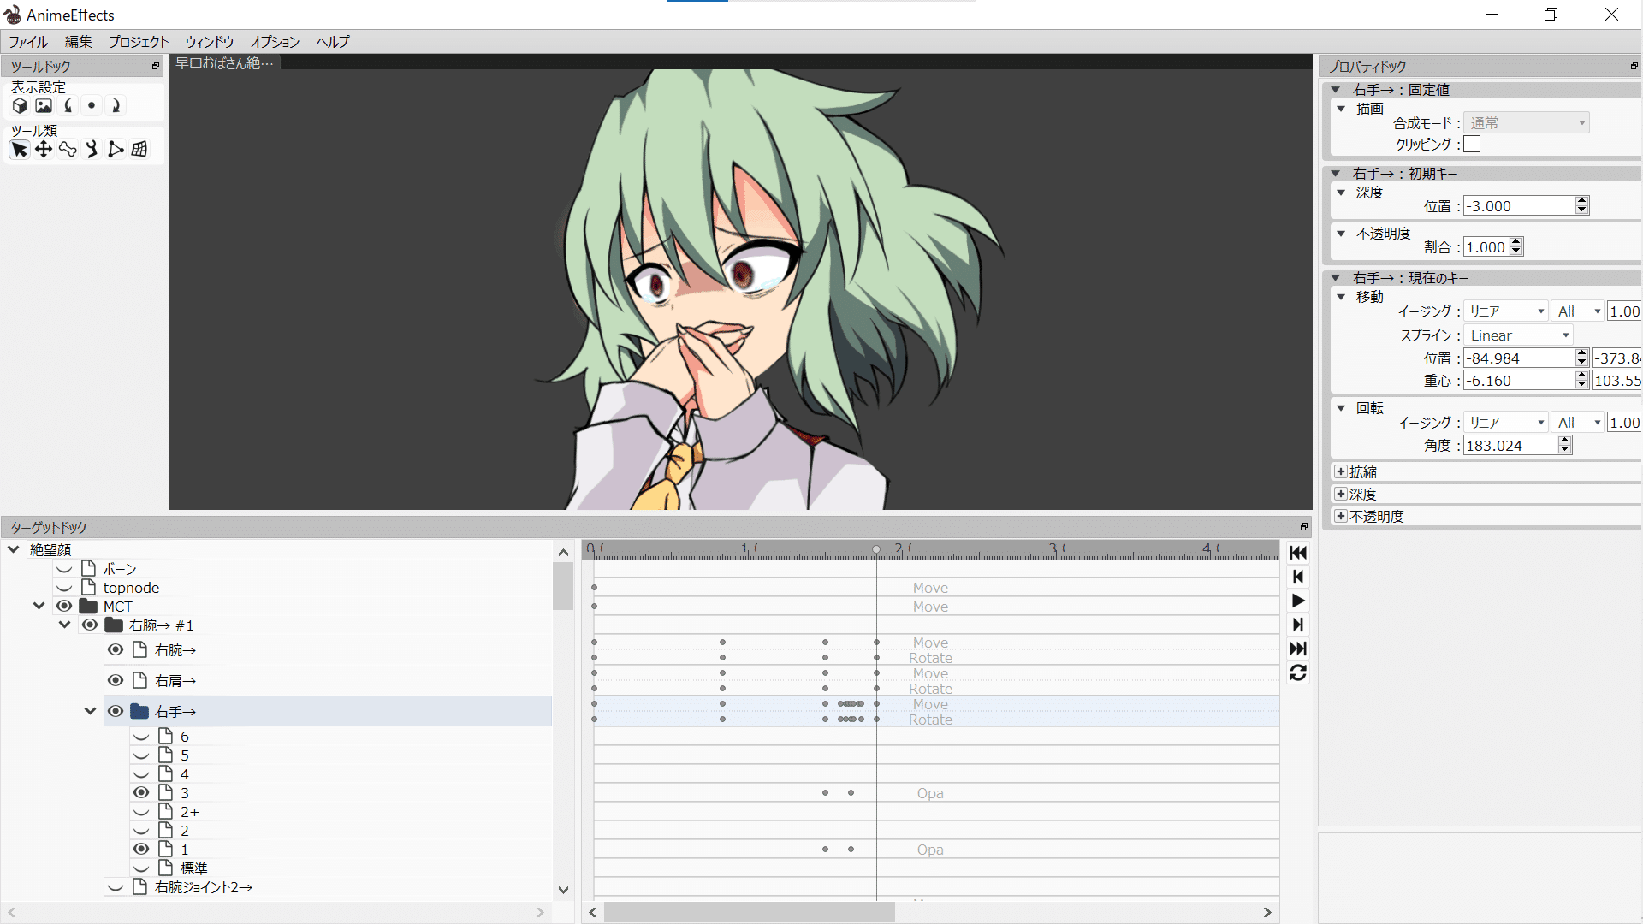Screen dimensions: 1643x924
Task: Toggle visibility of layer 3
Action: tap(141, 793)
